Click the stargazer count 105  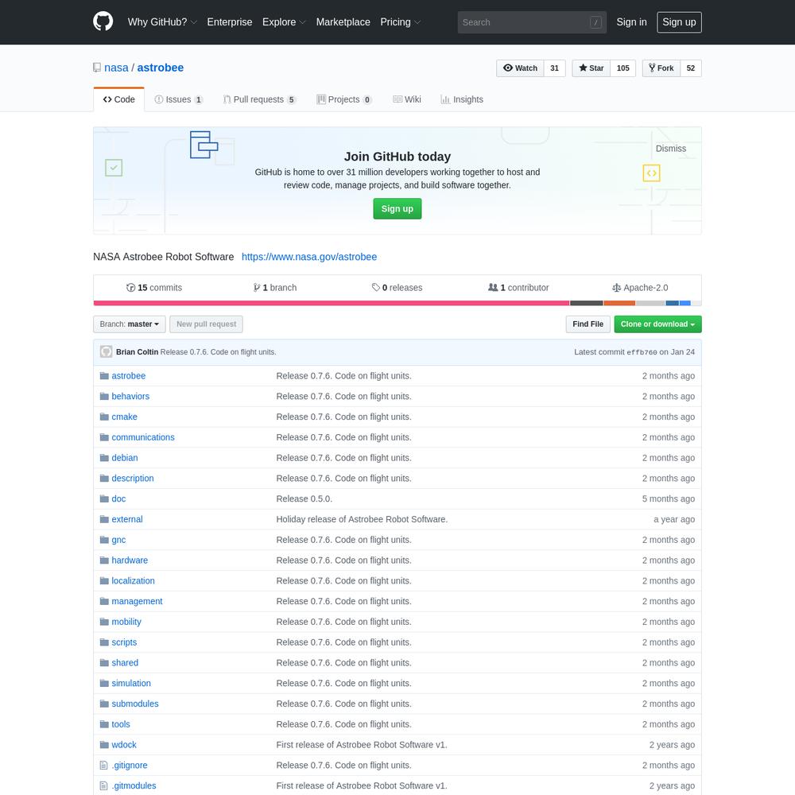[623, 68]
